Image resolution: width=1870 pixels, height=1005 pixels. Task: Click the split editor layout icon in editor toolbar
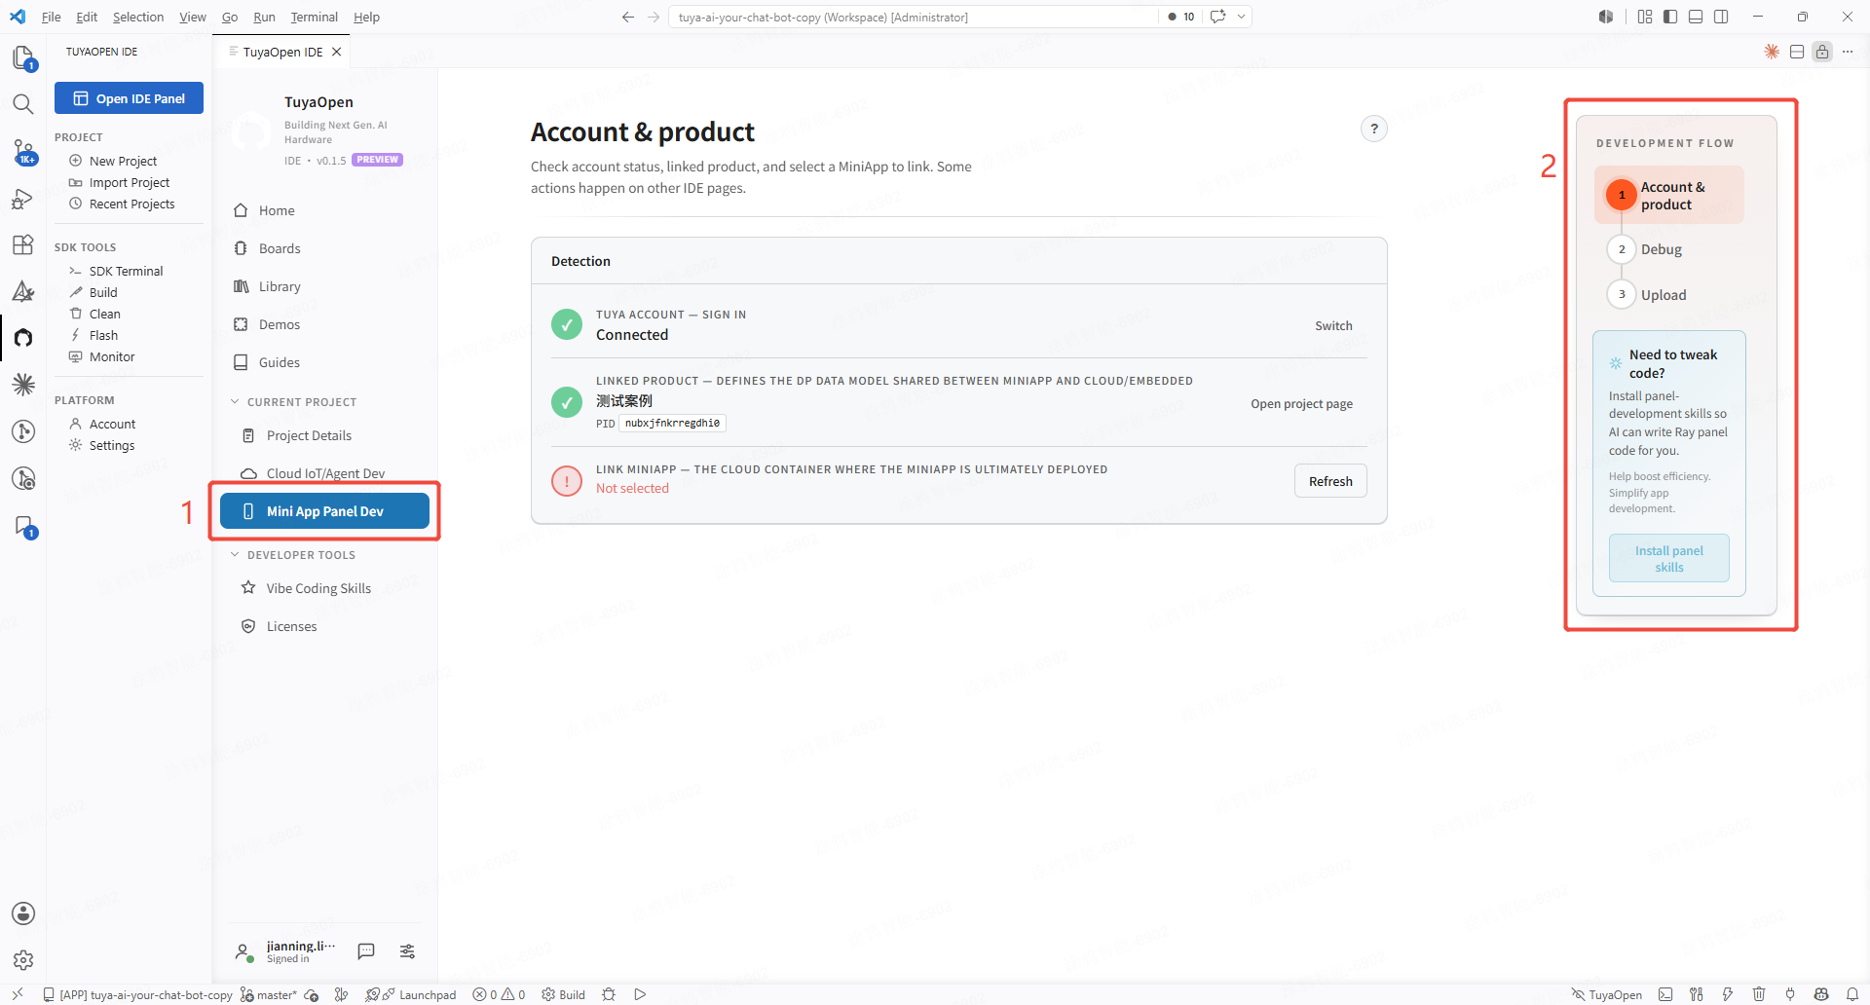click(x=1797, y=52)
